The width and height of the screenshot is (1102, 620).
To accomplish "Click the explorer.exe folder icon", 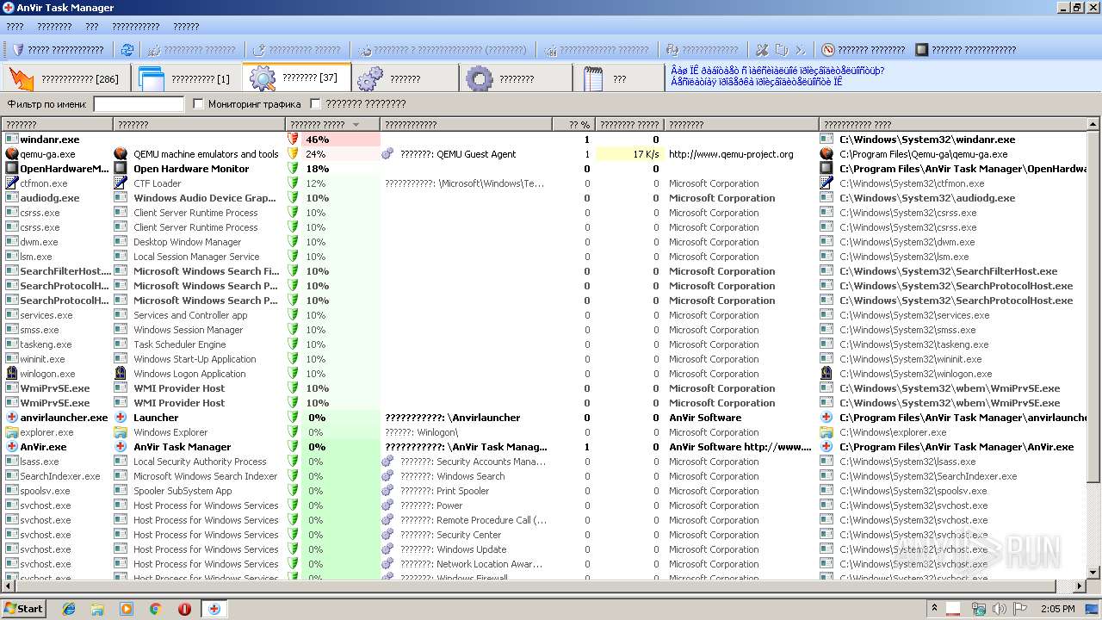I will (12, 432).
